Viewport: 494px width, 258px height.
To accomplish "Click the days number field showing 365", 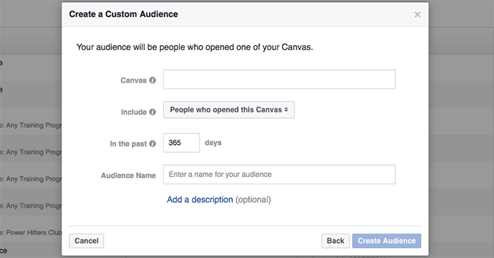I will click(x=181, y=143).
